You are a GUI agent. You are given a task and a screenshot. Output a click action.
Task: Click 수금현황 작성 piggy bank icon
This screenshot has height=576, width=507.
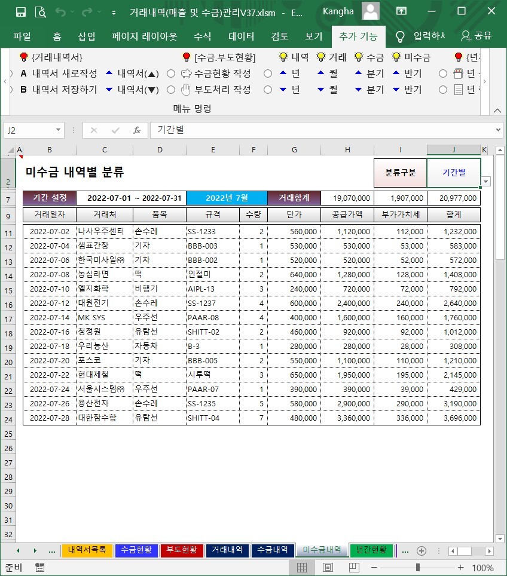(187, 73)
